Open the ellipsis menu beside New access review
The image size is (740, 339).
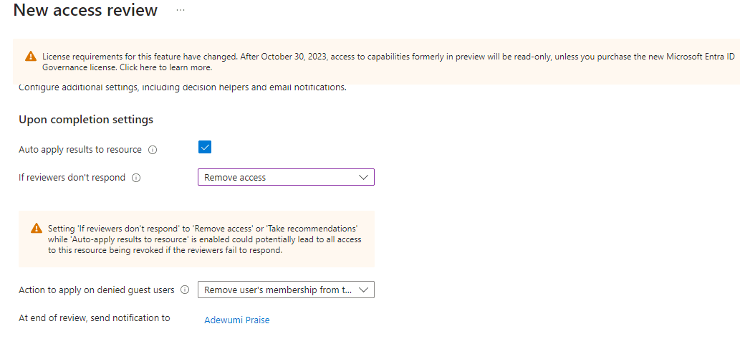(x=180, y=11)
